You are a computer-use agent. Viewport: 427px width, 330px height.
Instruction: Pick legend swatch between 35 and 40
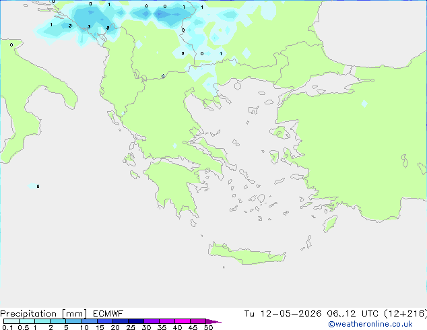167,321
